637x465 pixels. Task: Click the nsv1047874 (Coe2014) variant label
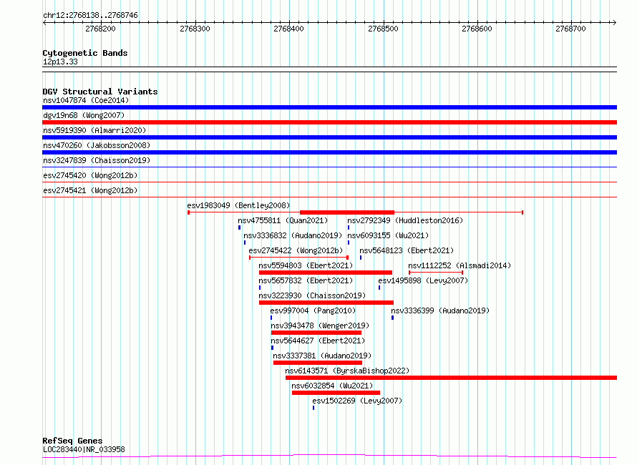86,100
